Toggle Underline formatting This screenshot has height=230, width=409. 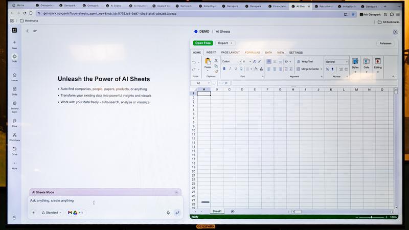pos(236,69)
